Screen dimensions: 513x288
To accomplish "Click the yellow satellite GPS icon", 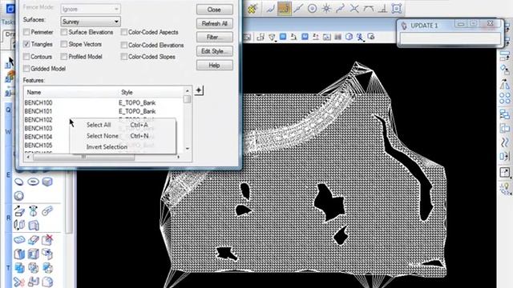I will tap(252, 9).
